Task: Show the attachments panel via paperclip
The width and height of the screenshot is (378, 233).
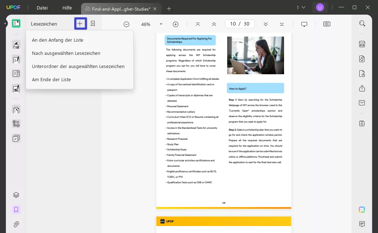Action: [x=16, y=224]
